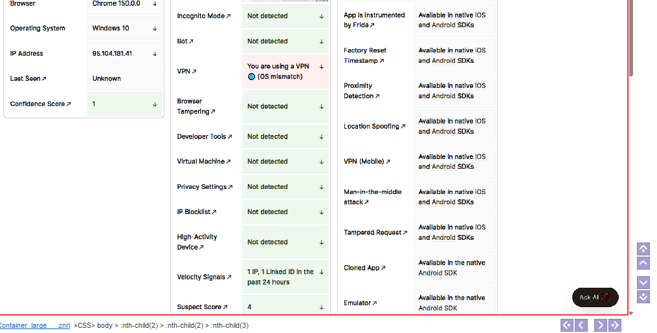The height and width of the screenshot is (333, 657).
Task: Click the scroll-to-top purple arrow button
Action: point(643,248)
